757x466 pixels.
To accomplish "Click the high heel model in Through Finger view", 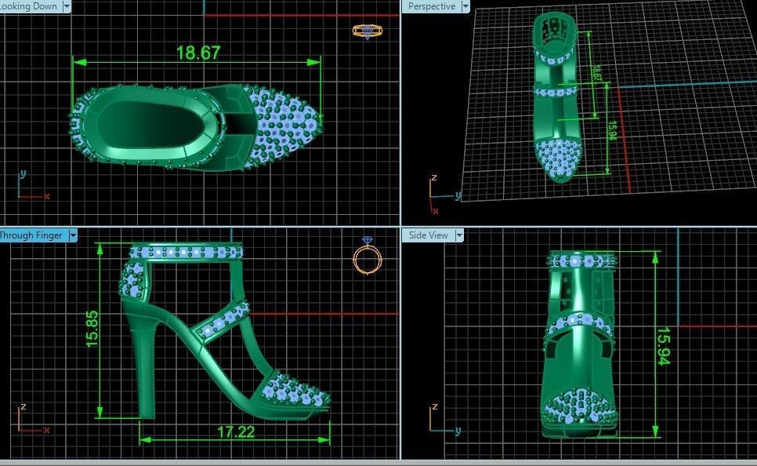I will [x=225, y=331].
